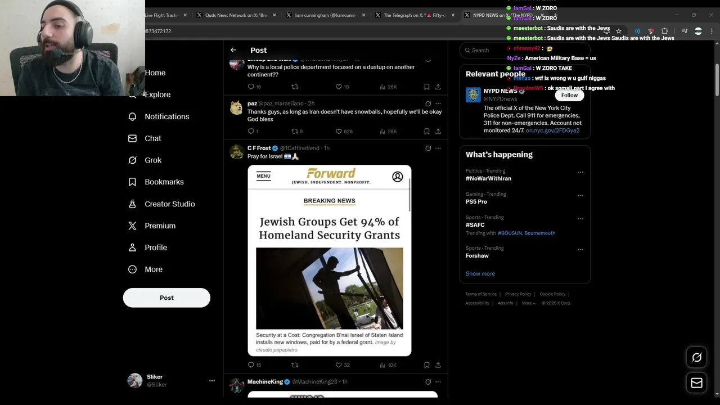Open MachineKing profile name

coord(265,381)
